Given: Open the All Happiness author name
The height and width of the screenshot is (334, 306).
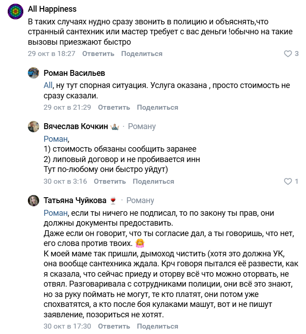Looking at the screenshot, I should point(52,9).
